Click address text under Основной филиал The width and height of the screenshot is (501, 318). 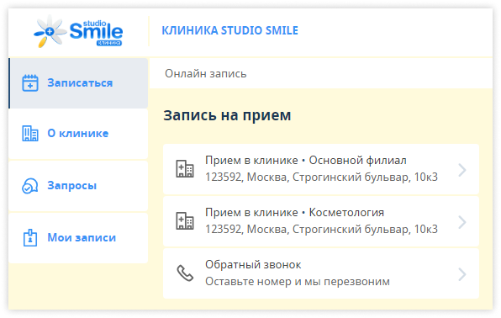point(321,177)
